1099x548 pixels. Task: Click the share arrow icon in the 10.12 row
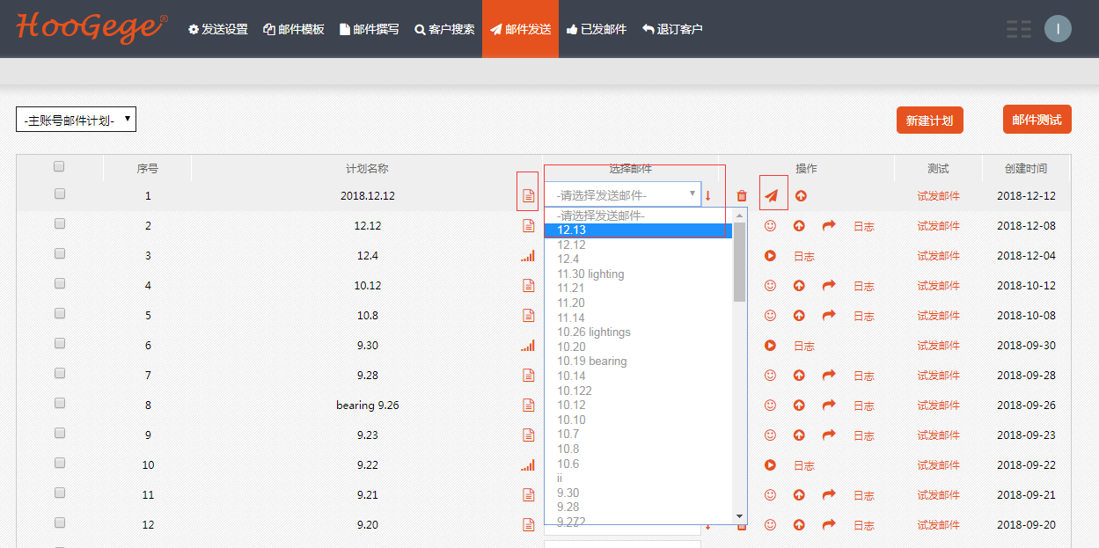click(x=828, y=286)
